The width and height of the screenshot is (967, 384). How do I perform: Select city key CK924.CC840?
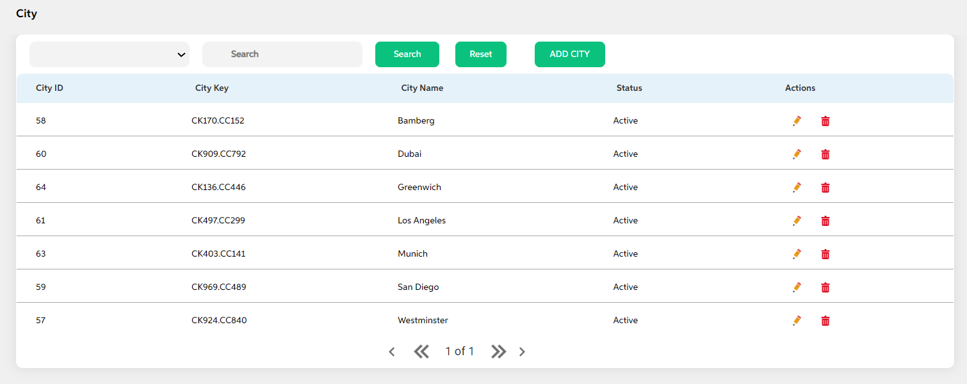pyautogui.click(x=219, y=321)
